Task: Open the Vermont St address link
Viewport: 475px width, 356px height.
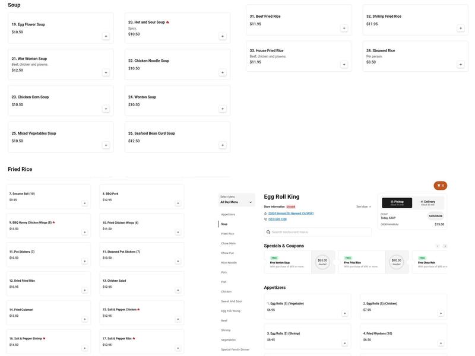Action: 291,213
